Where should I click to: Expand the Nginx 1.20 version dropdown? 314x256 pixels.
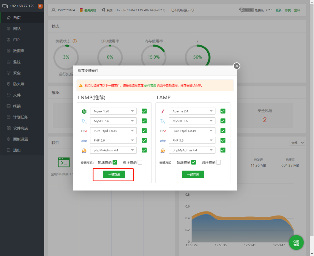point(113,111)
